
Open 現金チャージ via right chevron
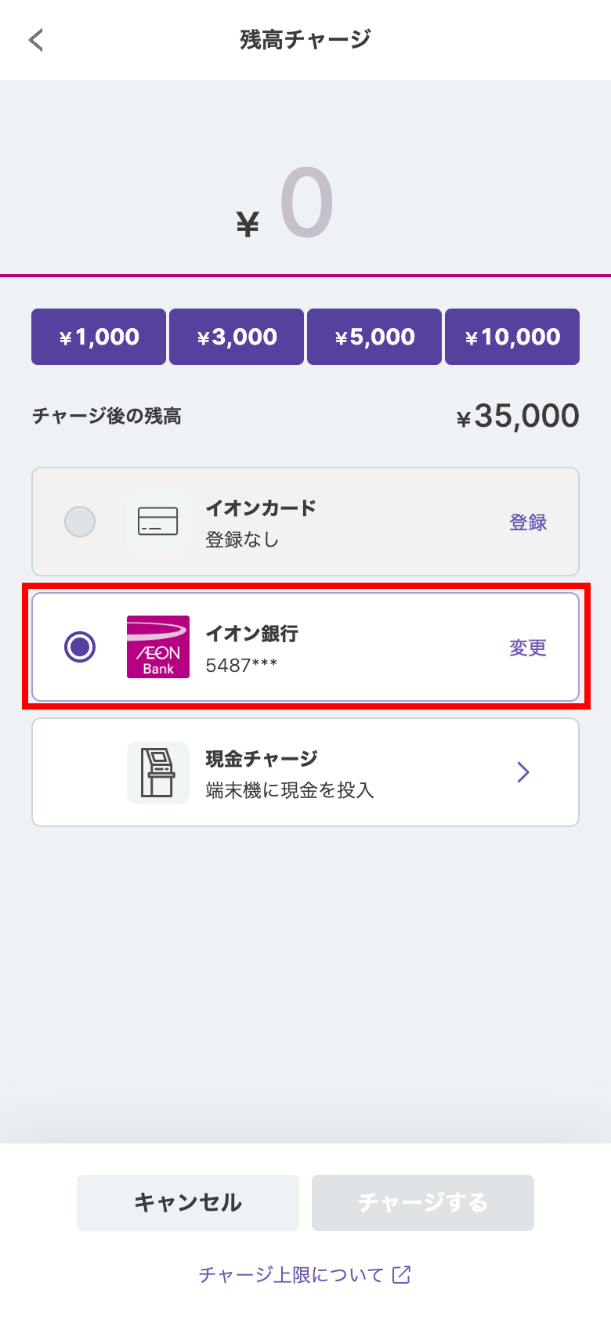pyautogui.click(x=523, y=772)
